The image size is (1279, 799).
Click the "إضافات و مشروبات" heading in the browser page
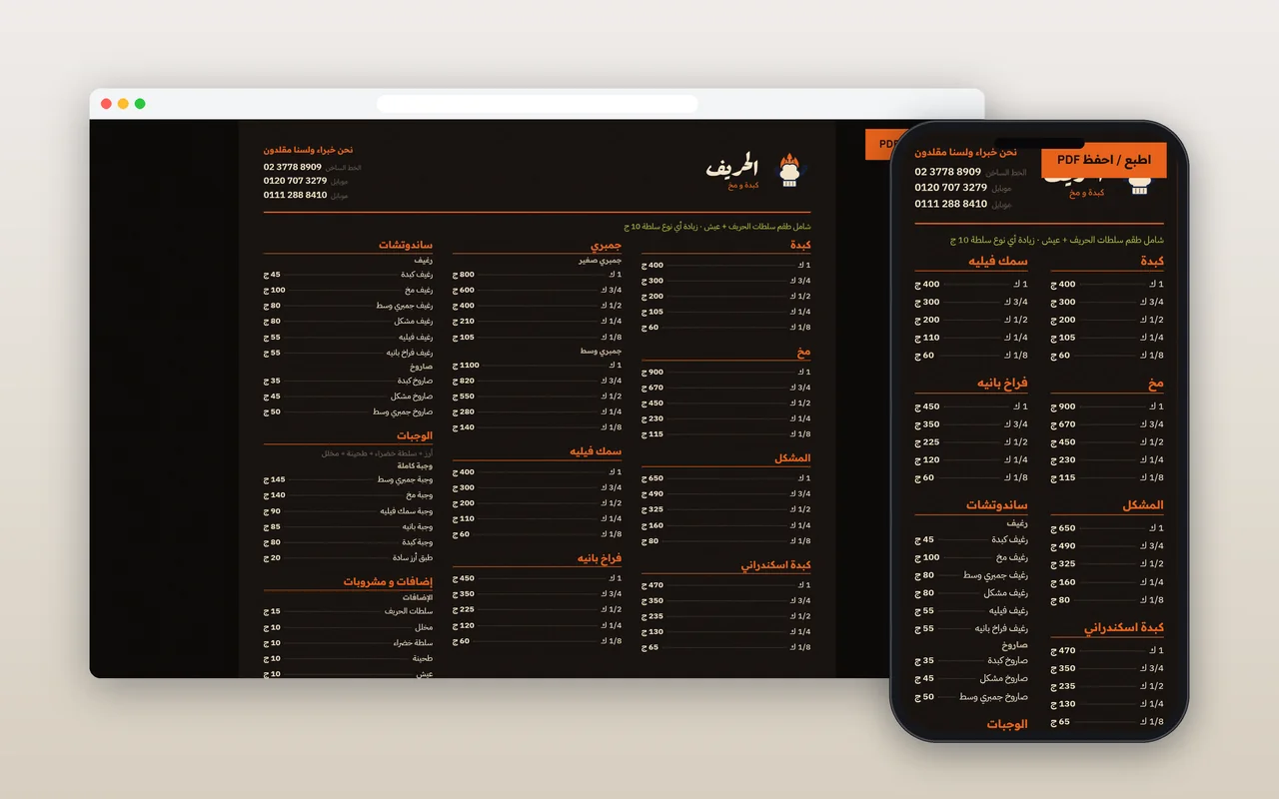pos(388,581)
